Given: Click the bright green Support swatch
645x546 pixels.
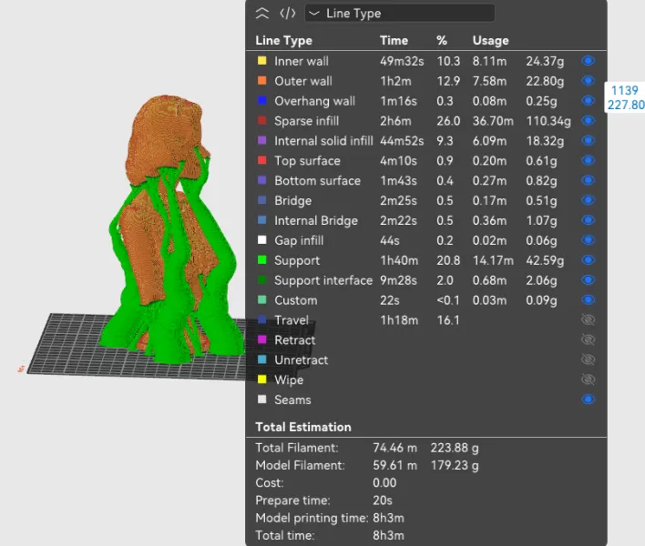Looking at the screenshot, I should pyautogui.click(x=262, y=260).
